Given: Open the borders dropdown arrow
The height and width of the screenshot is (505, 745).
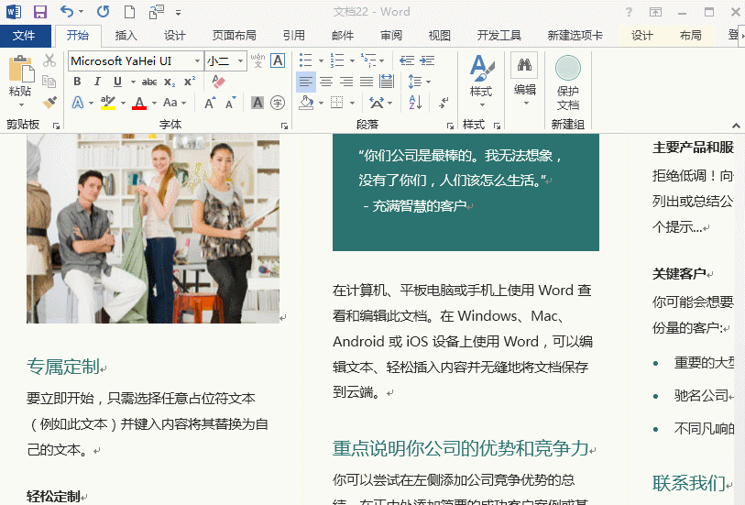Looking at the screenshot, I should [x=352, y=103].
